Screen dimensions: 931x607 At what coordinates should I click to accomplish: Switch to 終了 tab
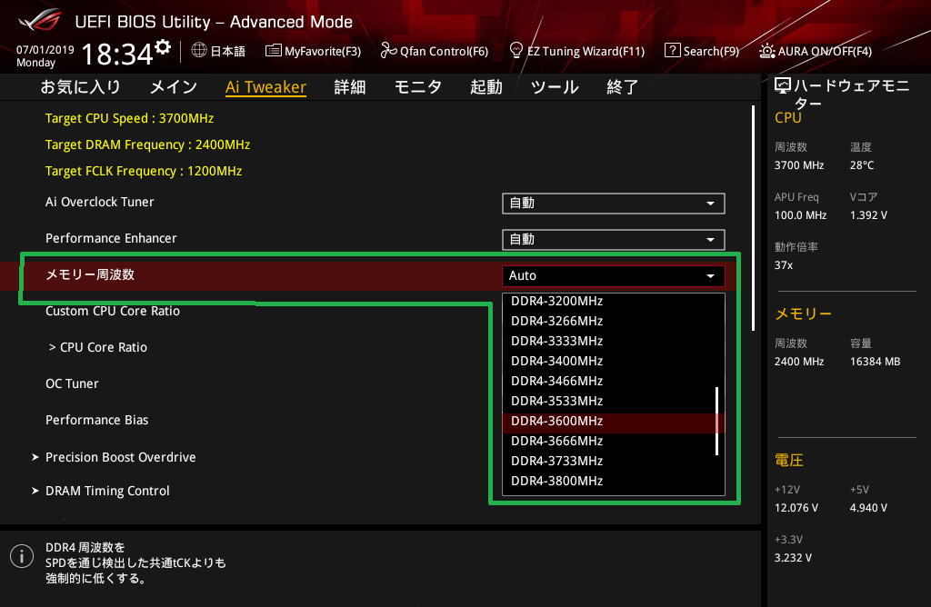tap(622, 87)
